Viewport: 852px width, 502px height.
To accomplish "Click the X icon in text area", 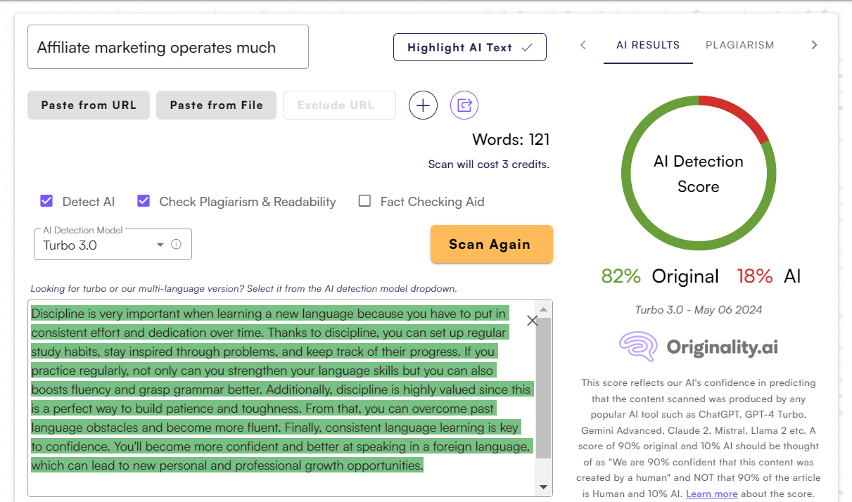I will (x=532, y=321).
